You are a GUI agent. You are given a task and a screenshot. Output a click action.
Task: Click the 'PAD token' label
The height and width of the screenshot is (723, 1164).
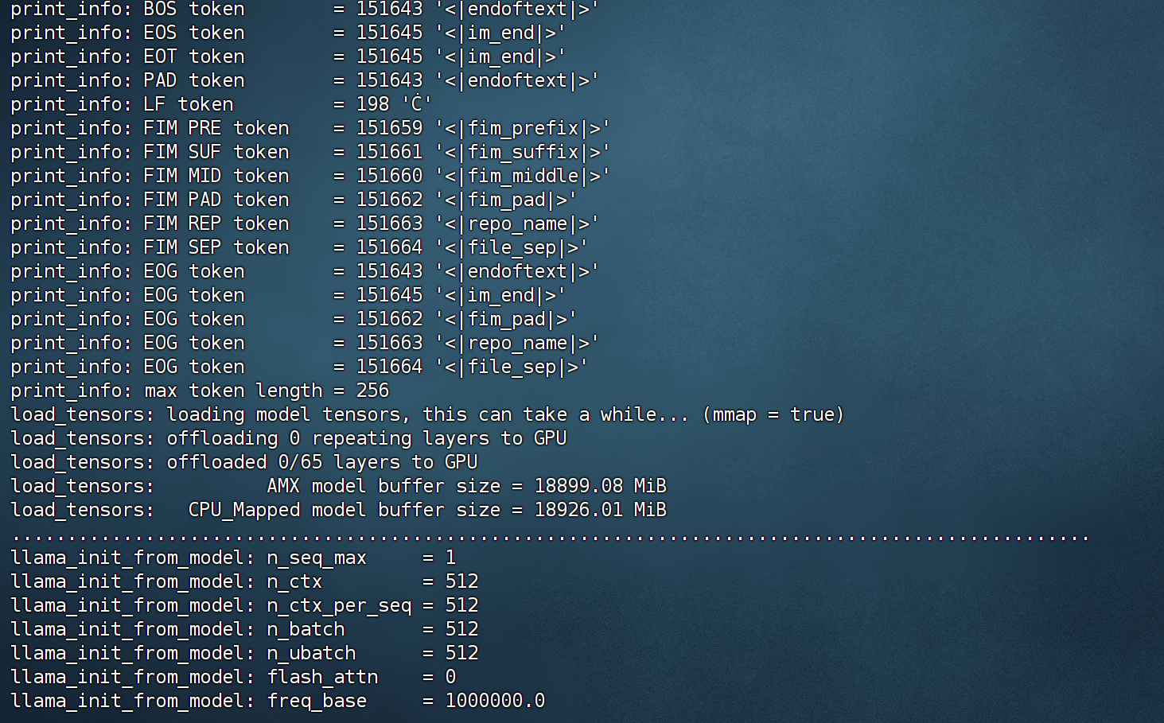click(194, 80)
